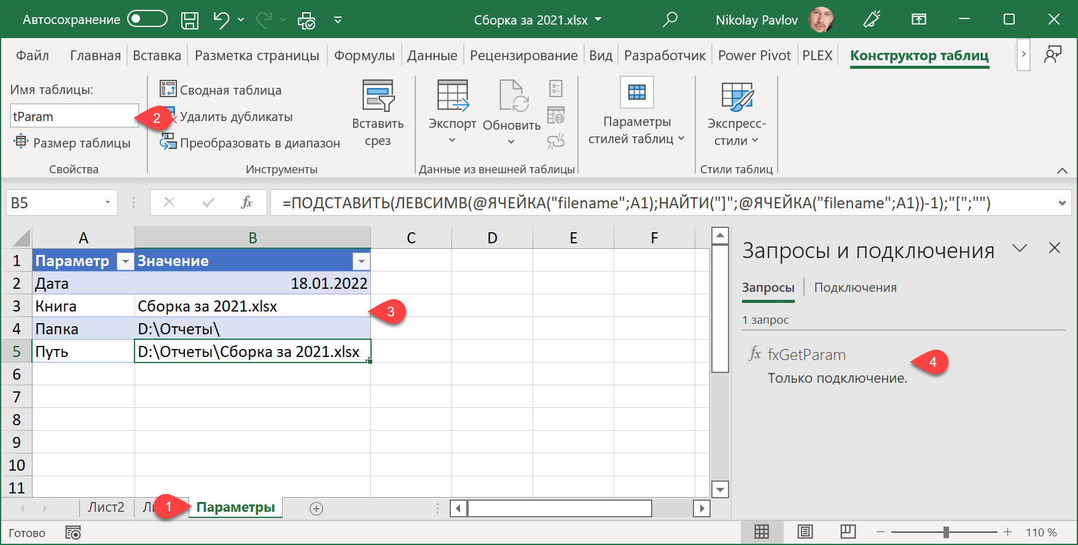This screenshot has height=545, width=1078.
Task: Open the Файл menu
Action: 32,55
